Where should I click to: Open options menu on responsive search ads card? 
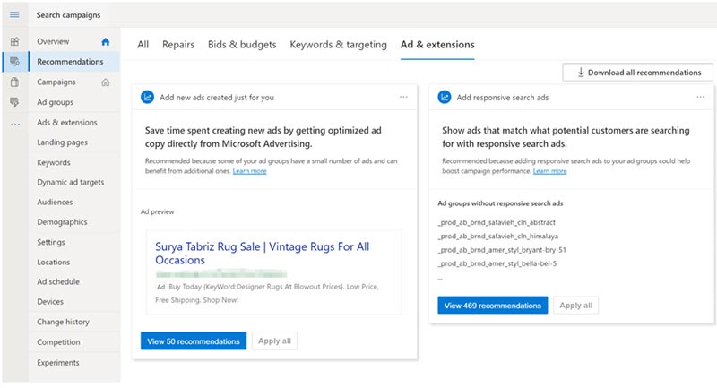[x=700, y=97]
